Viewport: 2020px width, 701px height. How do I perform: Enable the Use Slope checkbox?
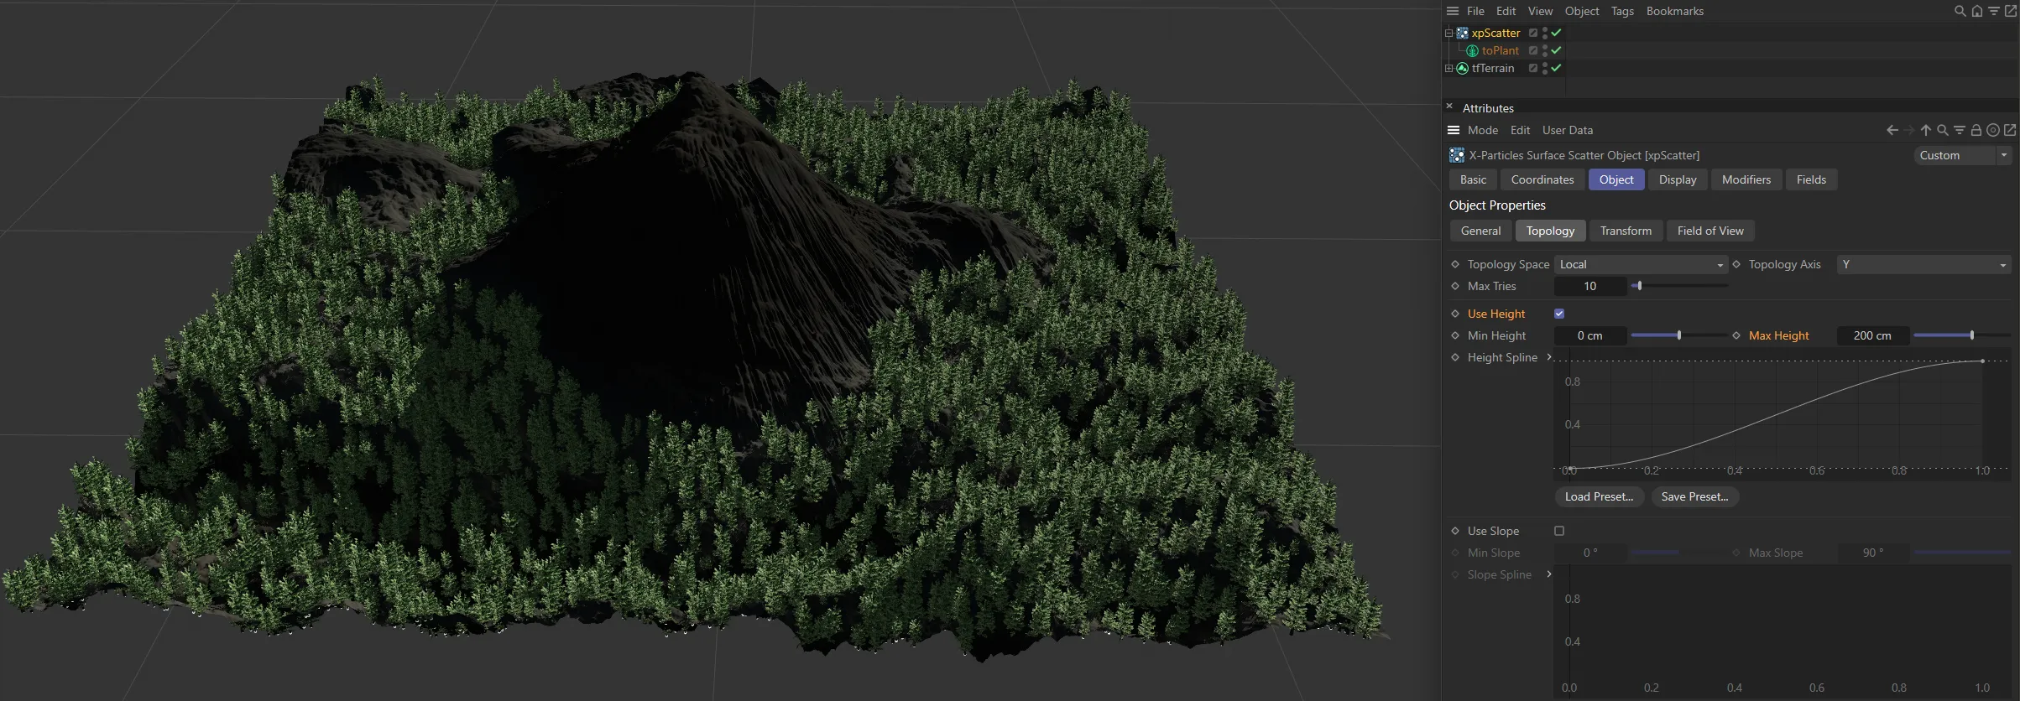pyautogui.click(x=1559, y=531)
